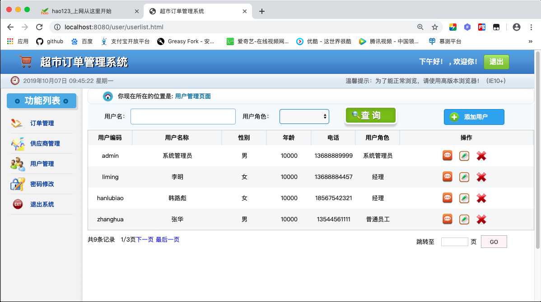Viewport: 541px width, 302px height.
Task: Click the 用户管理 sidebar icon
Action: (18, 164)
